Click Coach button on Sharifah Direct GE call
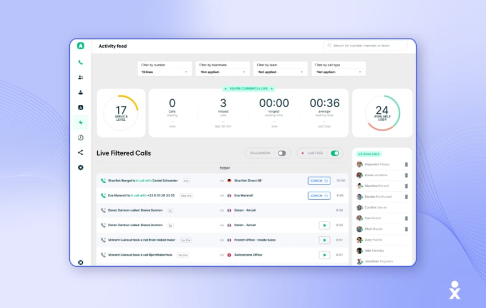The height and width of the screenshot is (308, 486). 319,181
